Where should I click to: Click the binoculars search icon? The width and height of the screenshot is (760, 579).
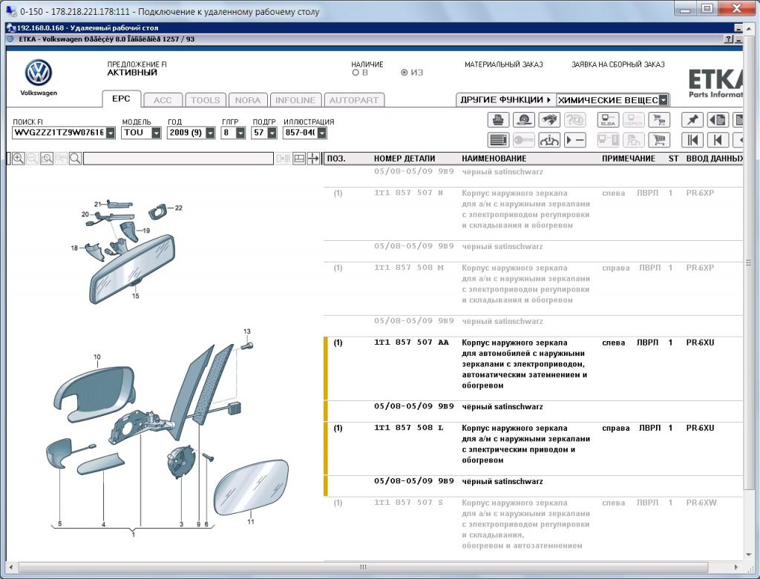click(x=549, y=119)
